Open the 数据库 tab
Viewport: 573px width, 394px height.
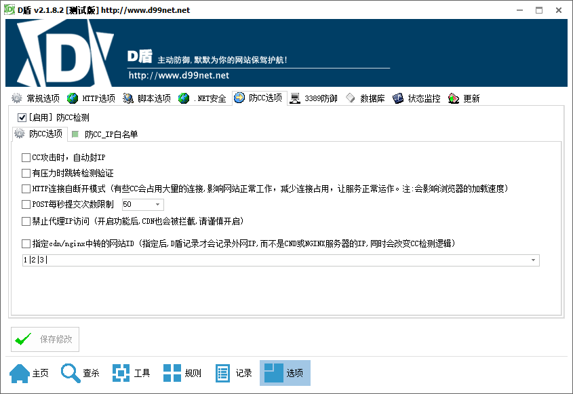365,98
